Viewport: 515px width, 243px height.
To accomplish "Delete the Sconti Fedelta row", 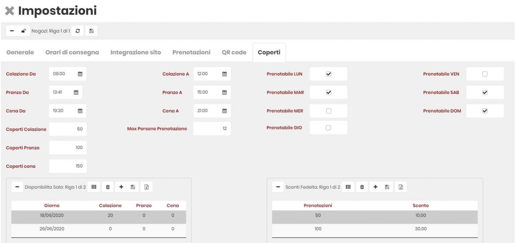I will click(362, 187).
